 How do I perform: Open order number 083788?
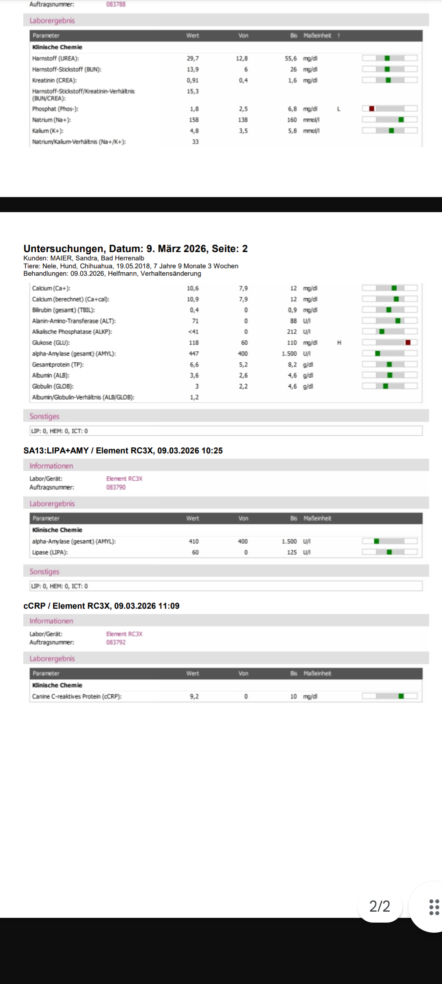coord(116,4)
